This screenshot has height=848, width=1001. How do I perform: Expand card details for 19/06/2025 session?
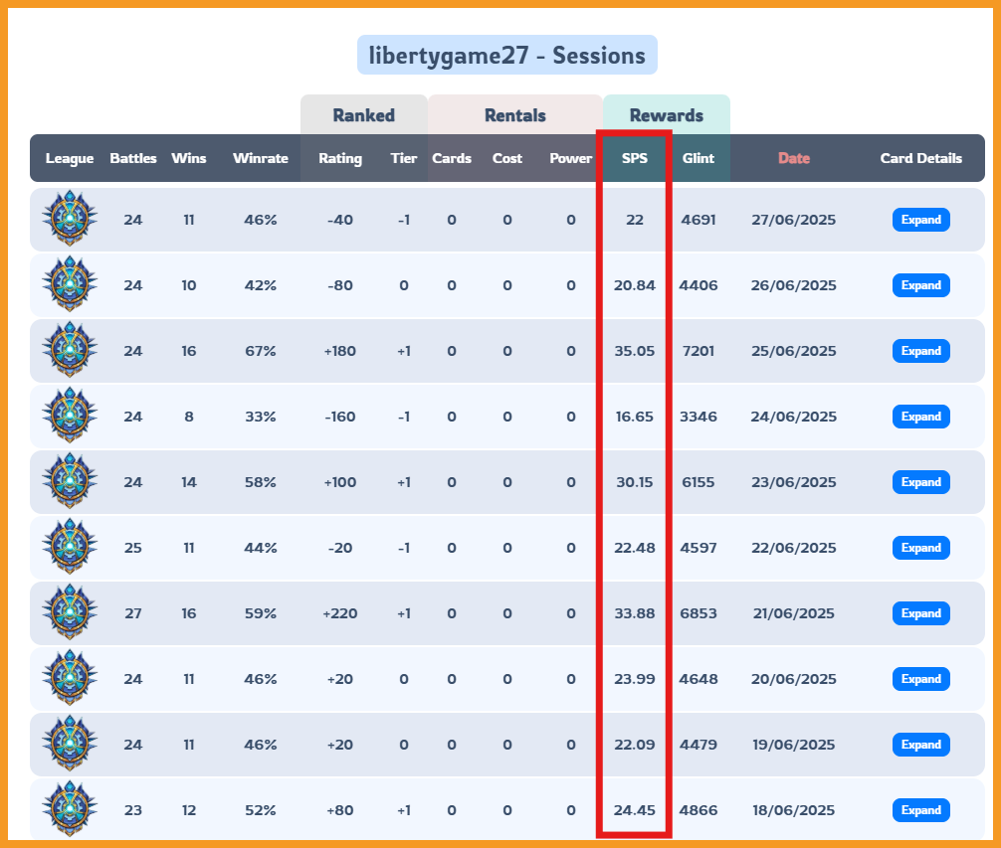[920, 745]
